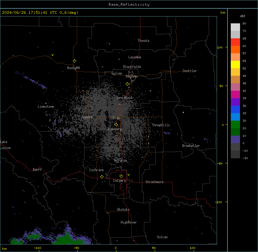Image resolution: width=258 pixels, height=252 pixels.
Task: Click the 100 tick label on horizontal axis
Action: pyautogui.click(x=192, y=248)
